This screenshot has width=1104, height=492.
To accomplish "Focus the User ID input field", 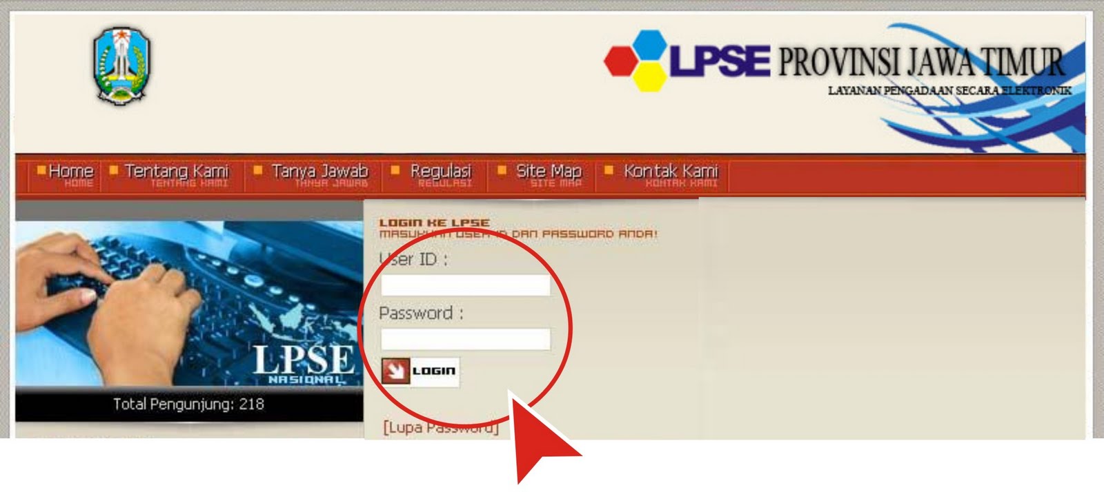I will tap(466, 285).
